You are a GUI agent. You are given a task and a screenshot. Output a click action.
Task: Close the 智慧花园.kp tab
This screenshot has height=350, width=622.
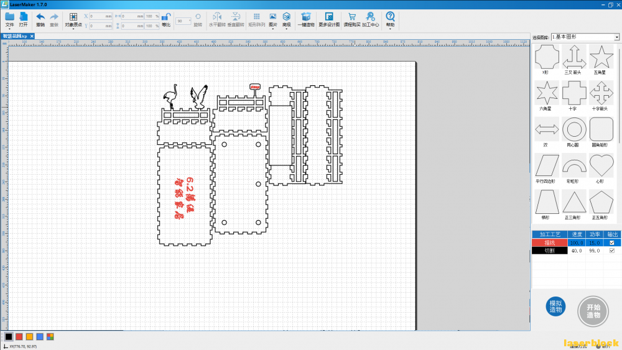point(32,36)
